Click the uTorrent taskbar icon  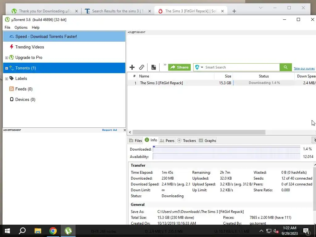click(x=68, y=231)
